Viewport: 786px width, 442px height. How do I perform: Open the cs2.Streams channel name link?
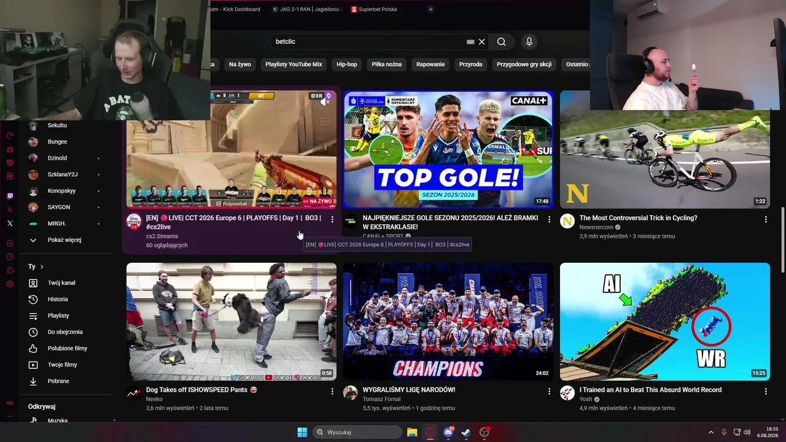(162, 236)
